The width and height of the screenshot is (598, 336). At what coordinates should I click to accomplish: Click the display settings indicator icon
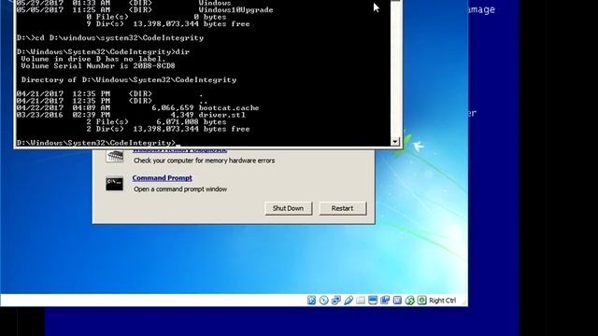pos(373,301)
